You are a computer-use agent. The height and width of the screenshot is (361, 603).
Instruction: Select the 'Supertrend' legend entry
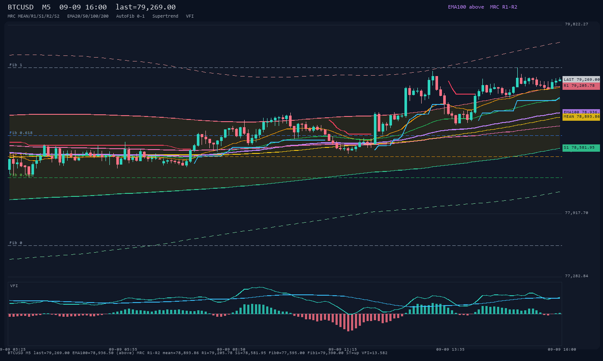pos(165,16)
